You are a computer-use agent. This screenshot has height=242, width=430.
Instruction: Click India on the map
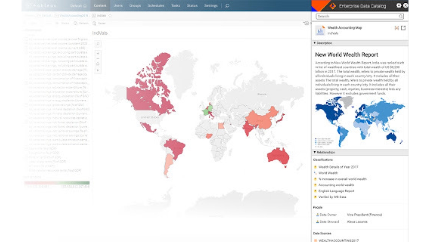[249, 128]
